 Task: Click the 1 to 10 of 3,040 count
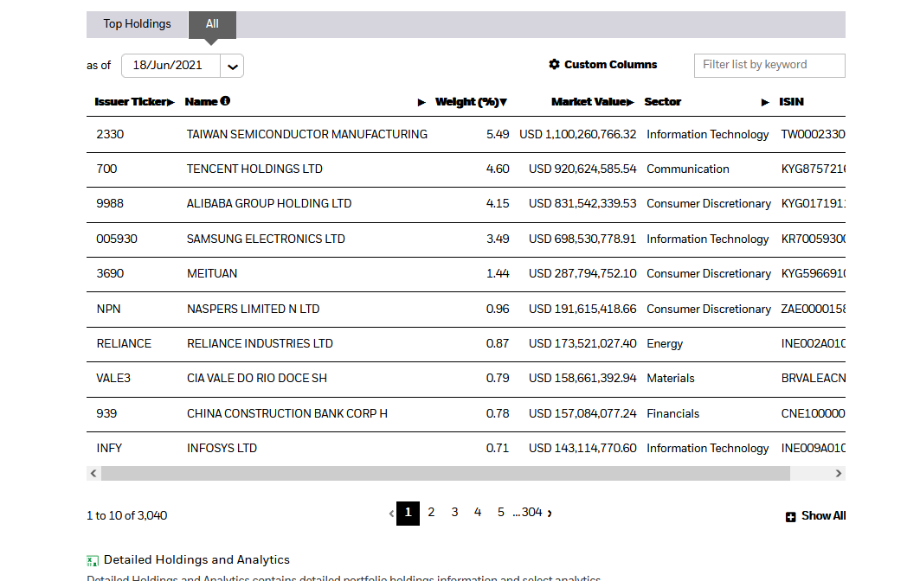coord(126,516)
